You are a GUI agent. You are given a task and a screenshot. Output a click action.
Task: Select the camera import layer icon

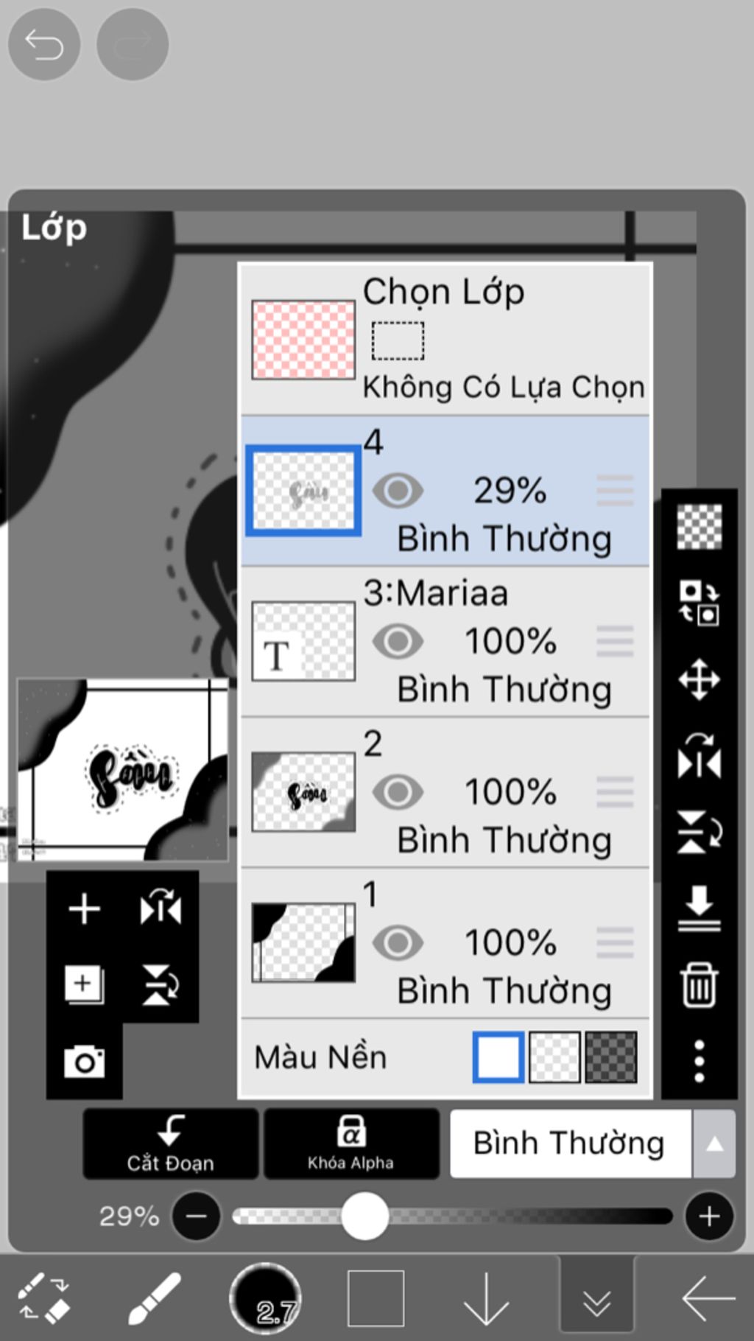pyautogui.click(x=85, y=1061)
